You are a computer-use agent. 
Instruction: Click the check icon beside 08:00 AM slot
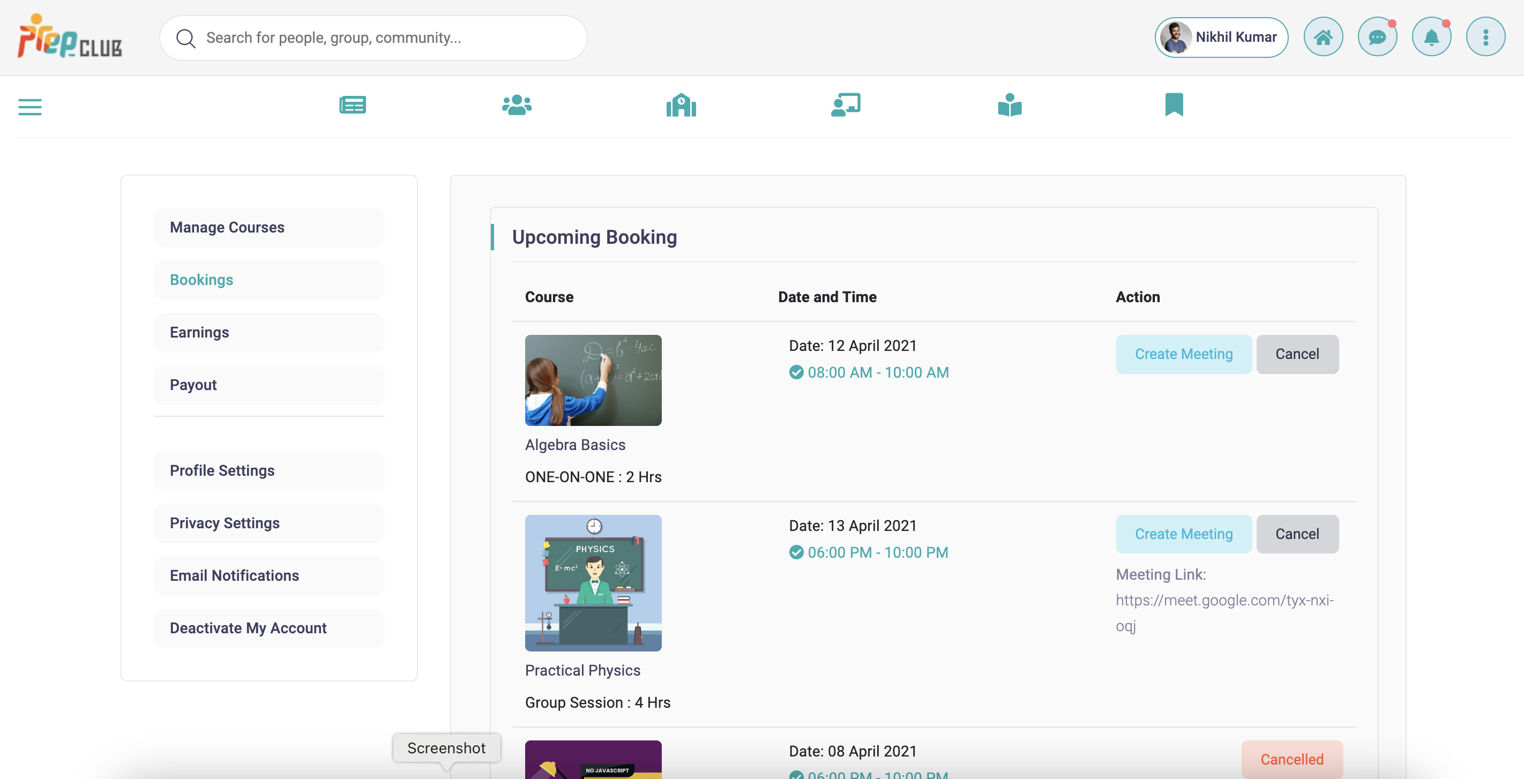coord(796,373)
